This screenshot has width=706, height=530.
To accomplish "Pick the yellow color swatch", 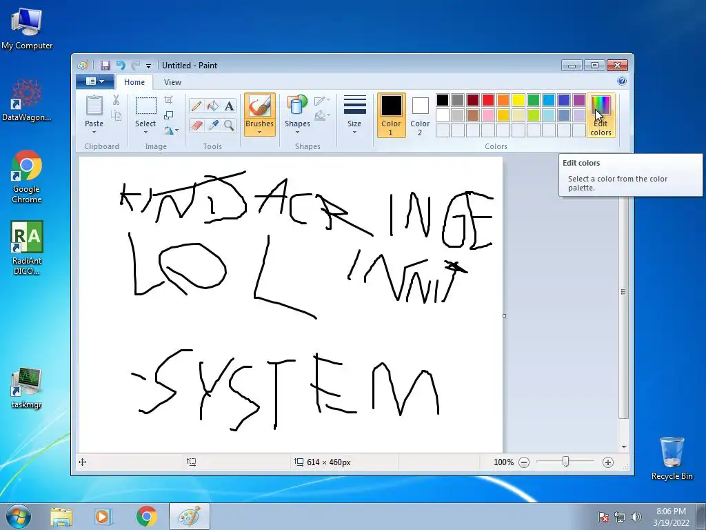I will (518, 100).
